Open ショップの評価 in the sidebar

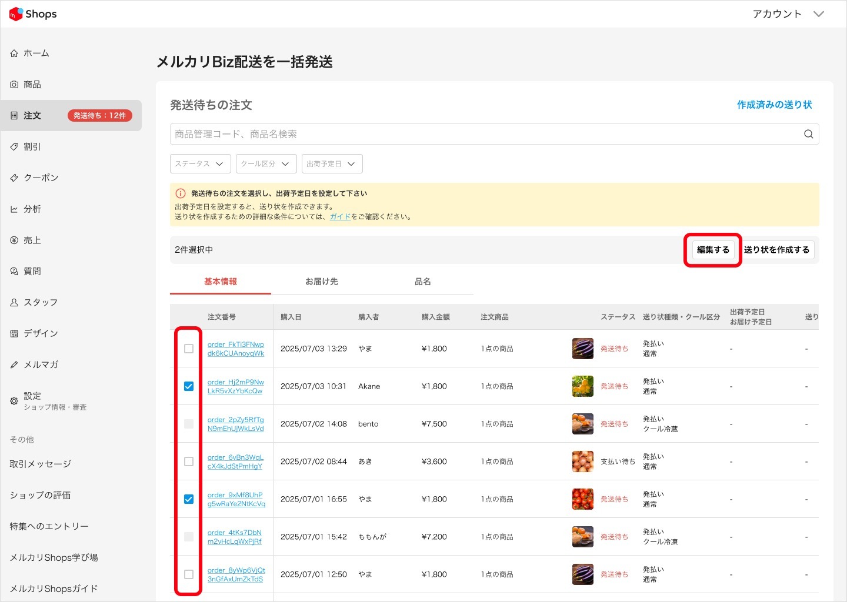point(40,495)
